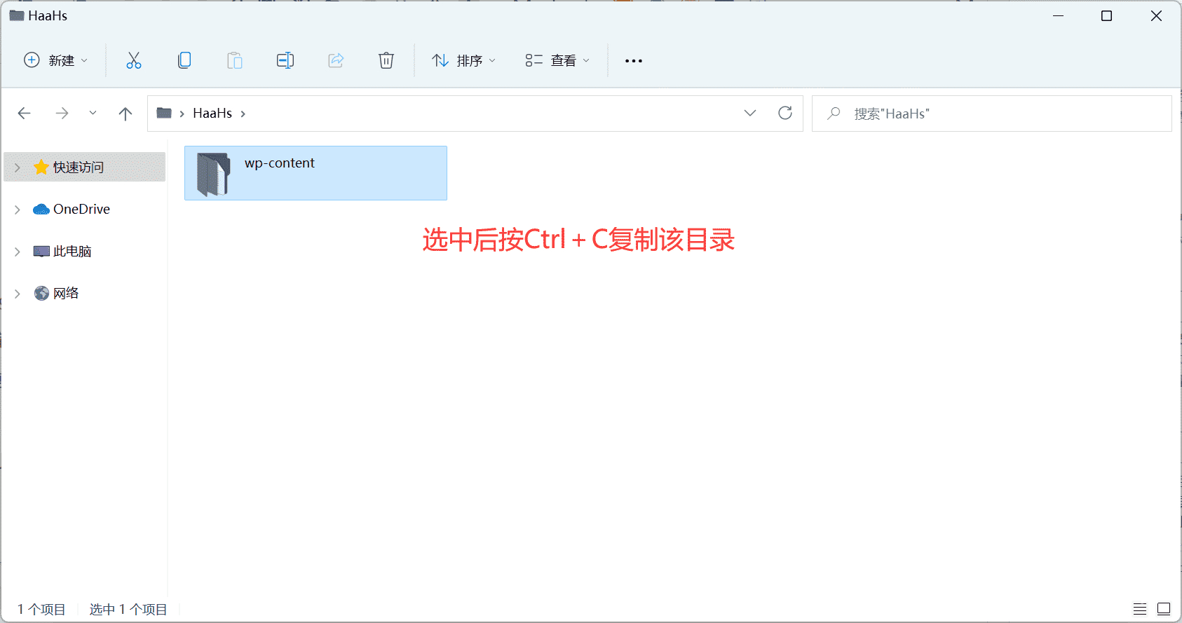Open the see more three-dots menu

click(634, 61)
